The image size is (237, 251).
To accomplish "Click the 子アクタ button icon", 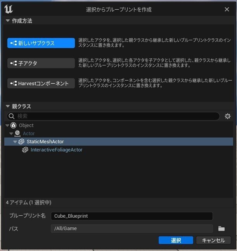I will point(14,63).
